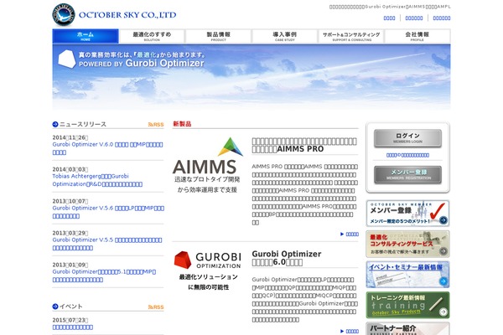Click the read-more arrow link under Gurobi Optimizer

pos(350,331)
